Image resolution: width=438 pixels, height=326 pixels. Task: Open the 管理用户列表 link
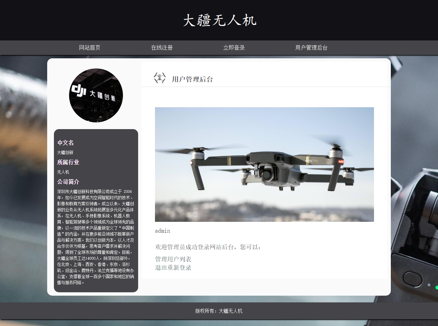173,259
